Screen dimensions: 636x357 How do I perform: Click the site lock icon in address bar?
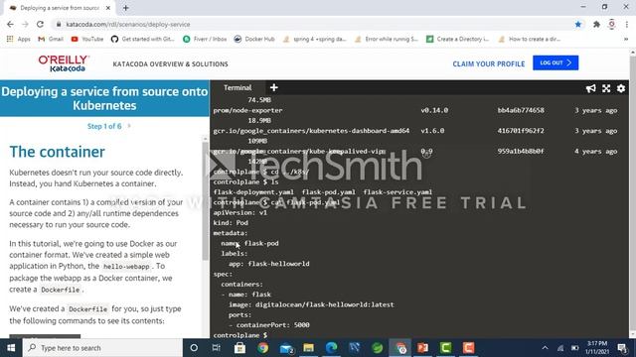pos(59,24)
